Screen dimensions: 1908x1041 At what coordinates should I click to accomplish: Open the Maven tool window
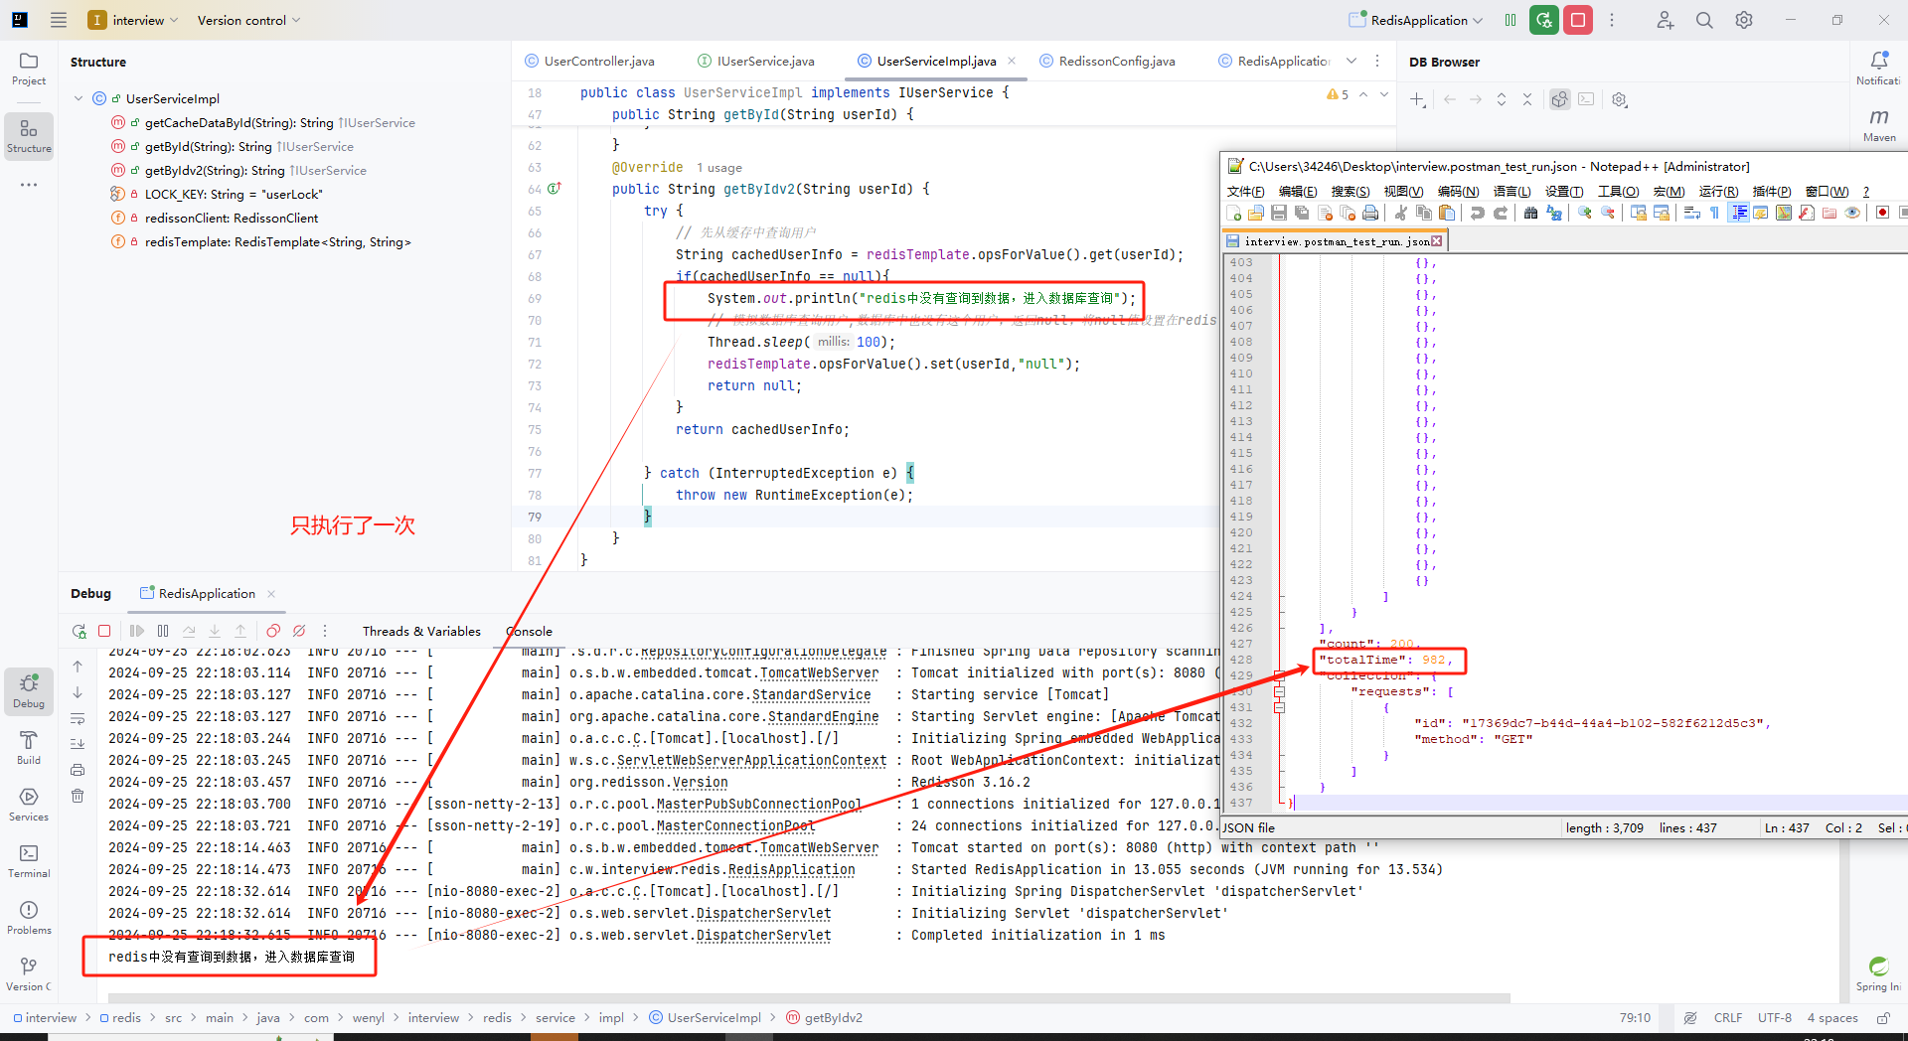coord(1878,125)
